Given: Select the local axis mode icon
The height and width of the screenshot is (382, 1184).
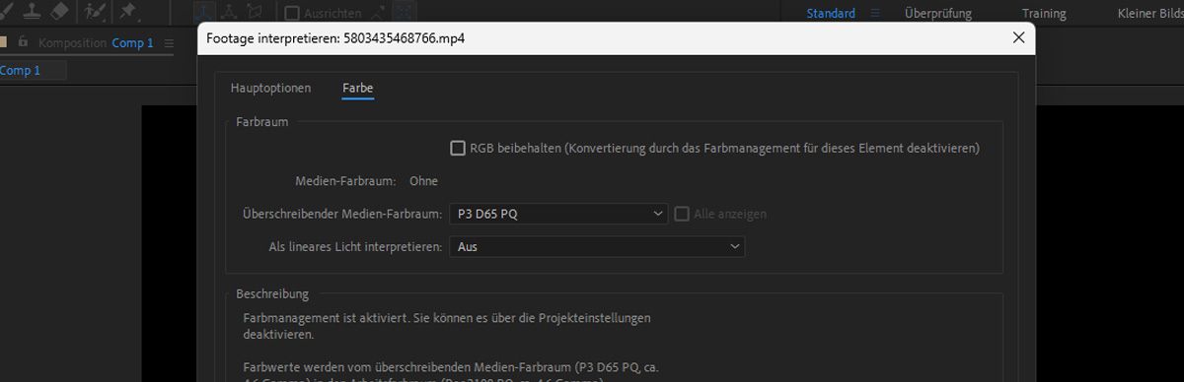Looking at the screenshot, I should 205,12.
